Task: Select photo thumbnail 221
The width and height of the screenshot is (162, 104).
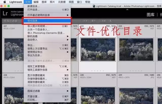Action: tap(14, 49)
